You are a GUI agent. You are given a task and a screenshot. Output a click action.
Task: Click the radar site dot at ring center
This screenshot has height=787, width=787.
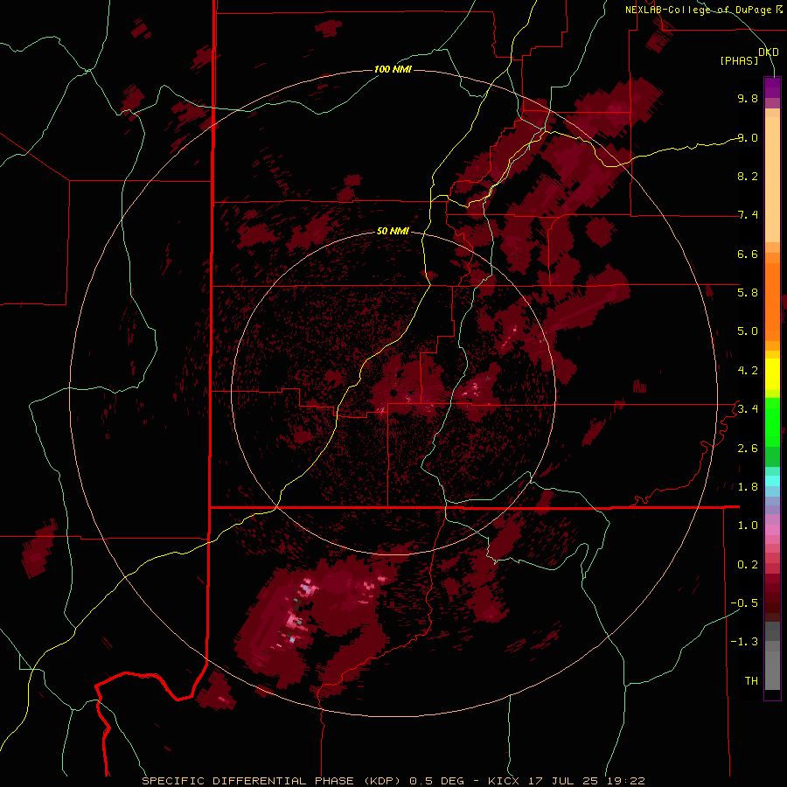pyautogui.click(x=394, y=393)
